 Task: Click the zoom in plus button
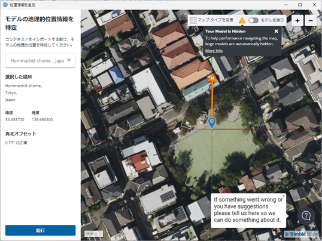coord(297,20)
